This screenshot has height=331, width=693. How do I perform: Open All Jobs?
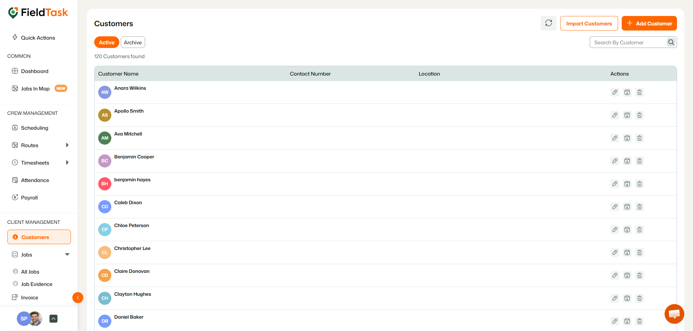[30, 272]
